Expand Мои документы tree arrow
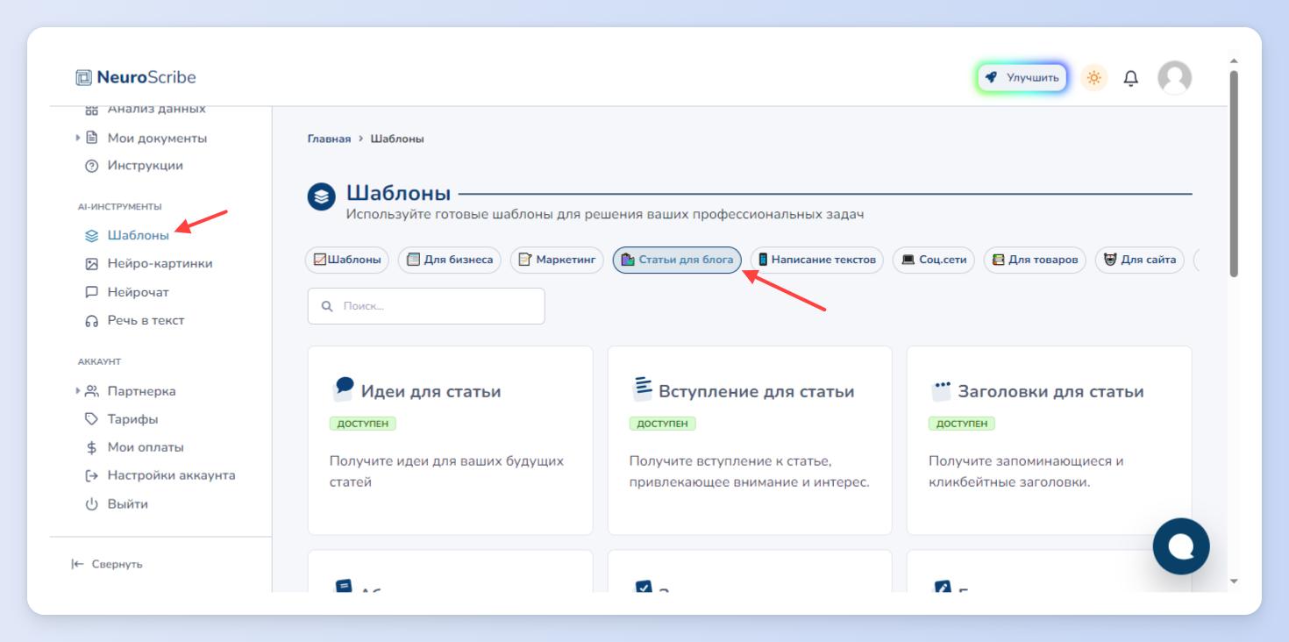 78,138
